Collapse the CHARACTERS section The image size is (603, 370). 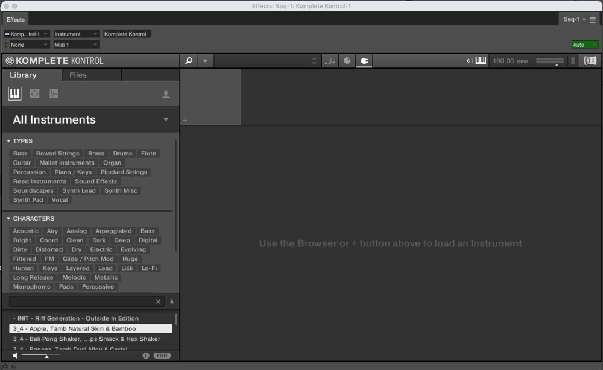pyautogui.click(x=8, y=218)
